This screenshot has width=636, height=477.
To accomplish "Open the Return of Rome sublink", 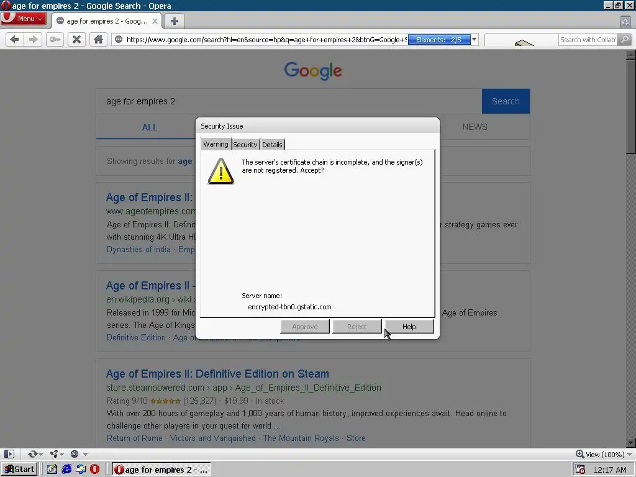I will tap(134, 438).
